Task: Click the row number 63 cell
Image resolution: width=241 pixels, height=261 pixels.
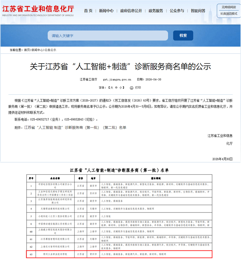Action: click(x=31, y=254)
